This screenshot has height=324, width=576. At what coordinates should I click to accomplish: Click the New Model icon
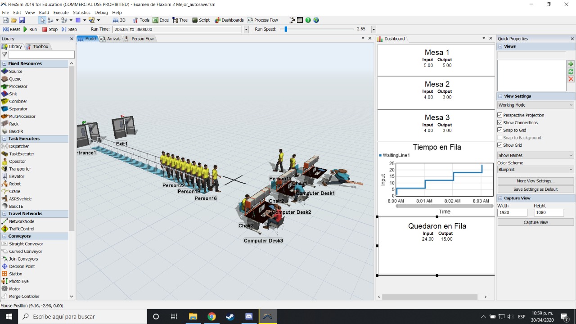click(x=6, y=20)
